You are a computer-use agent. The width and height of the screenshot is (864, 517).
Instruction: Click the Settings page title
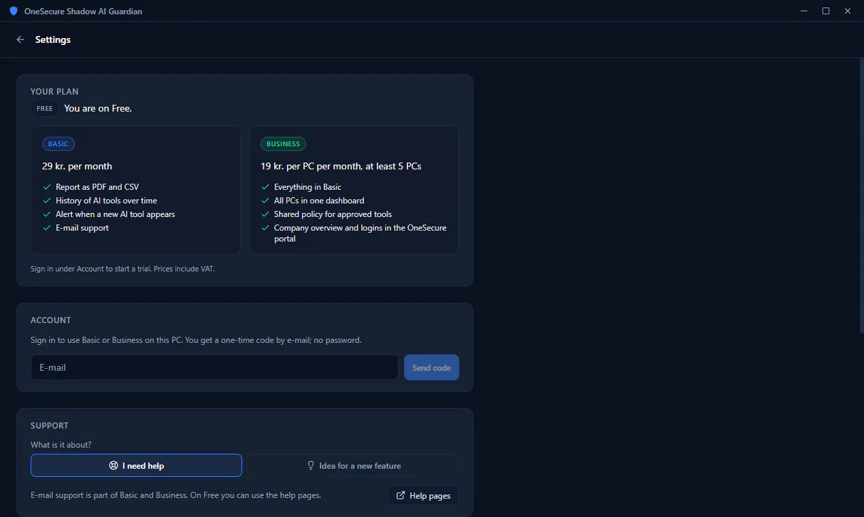[x=53, y=39]
